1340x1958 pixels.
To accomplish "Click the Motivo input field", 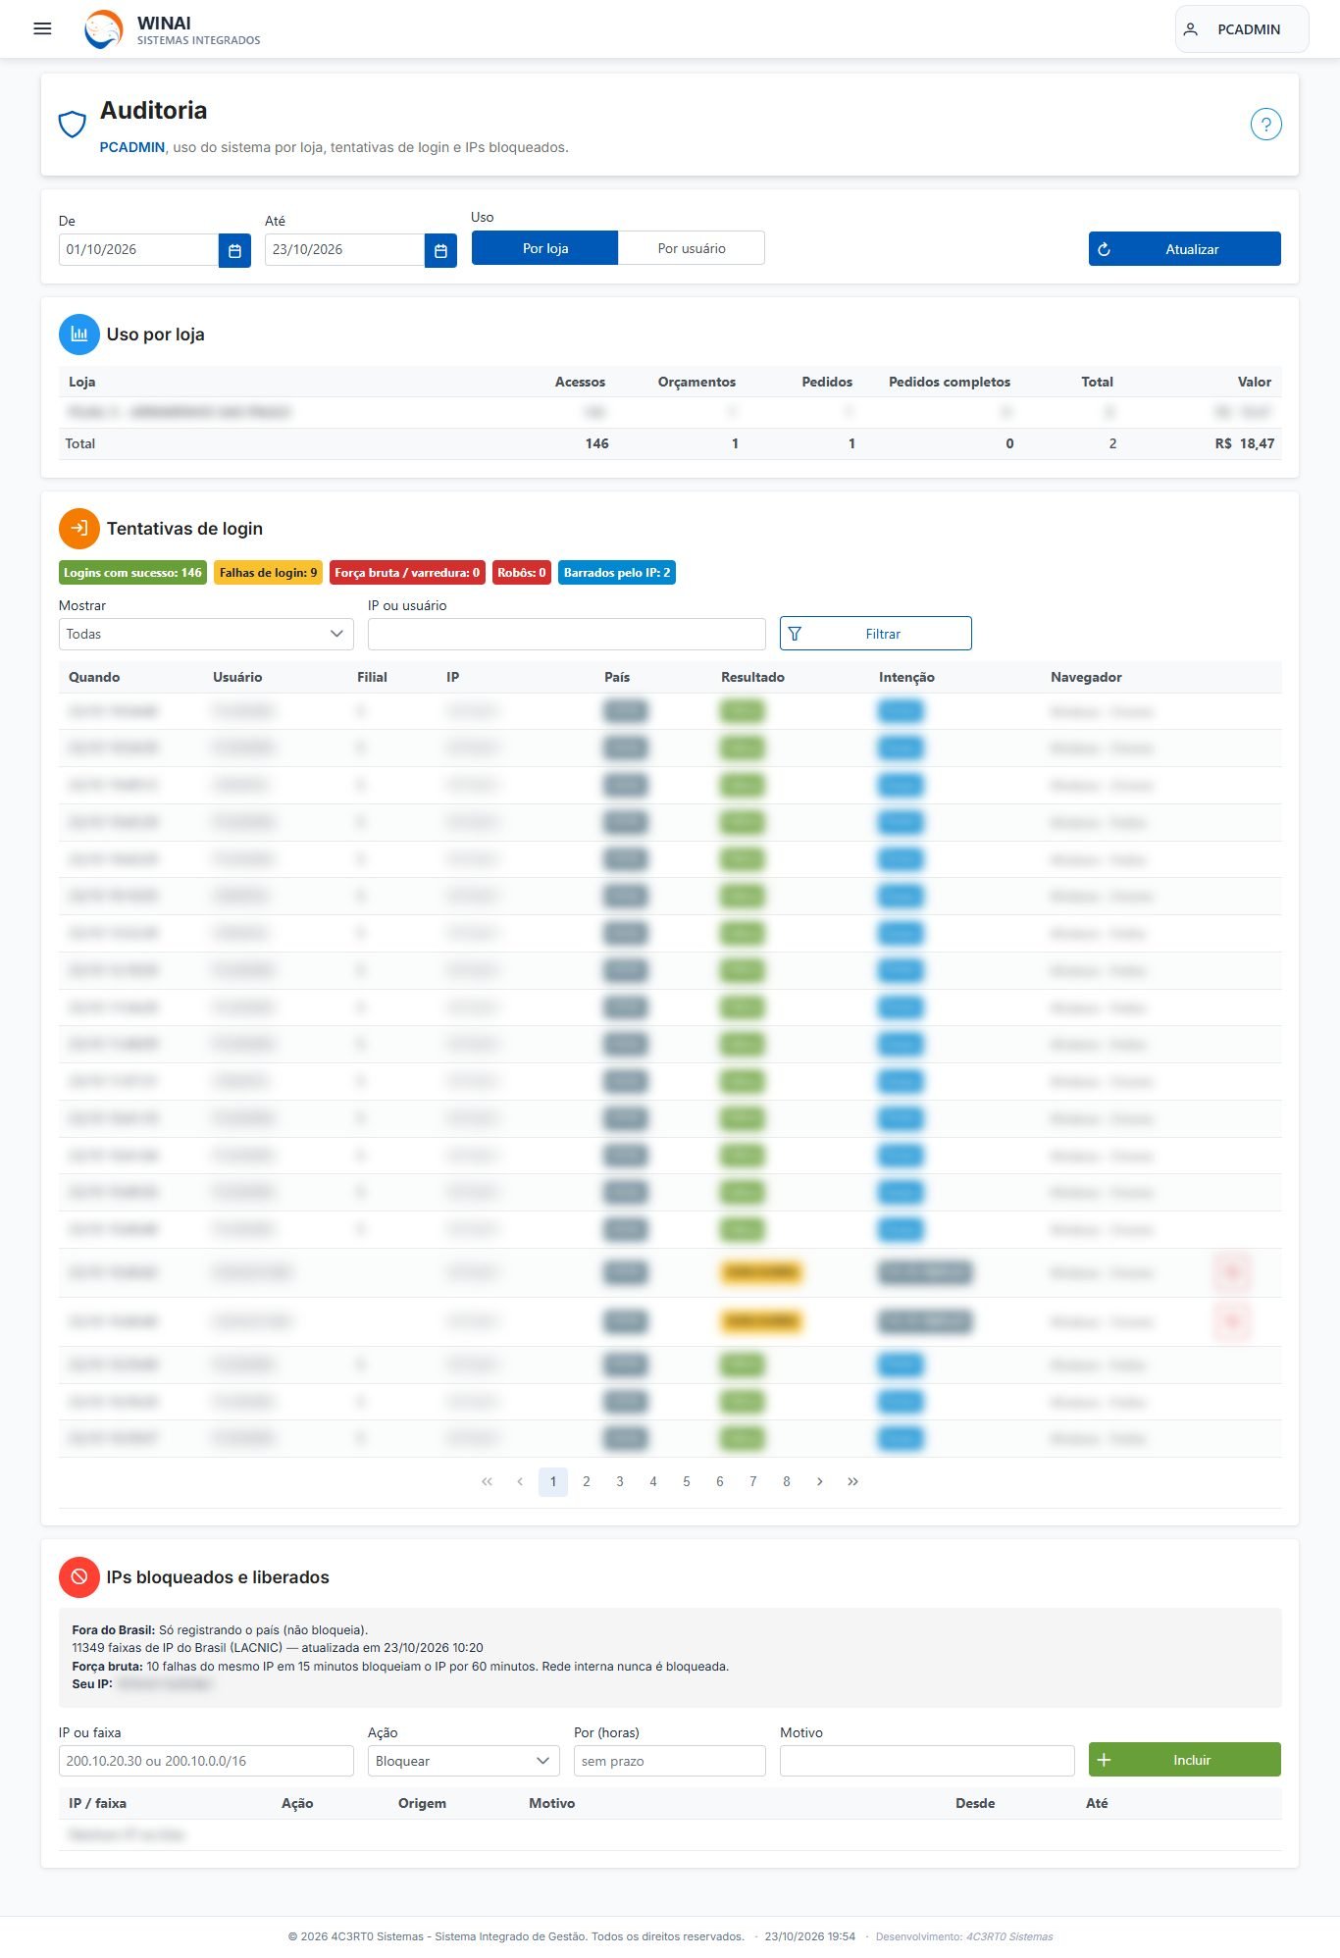I will 927,1761.
